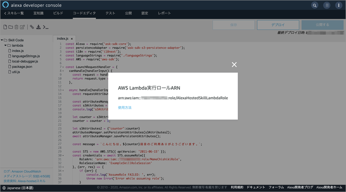Open index.js in the file tree
The image size is (346, 192).
(18, 51)
